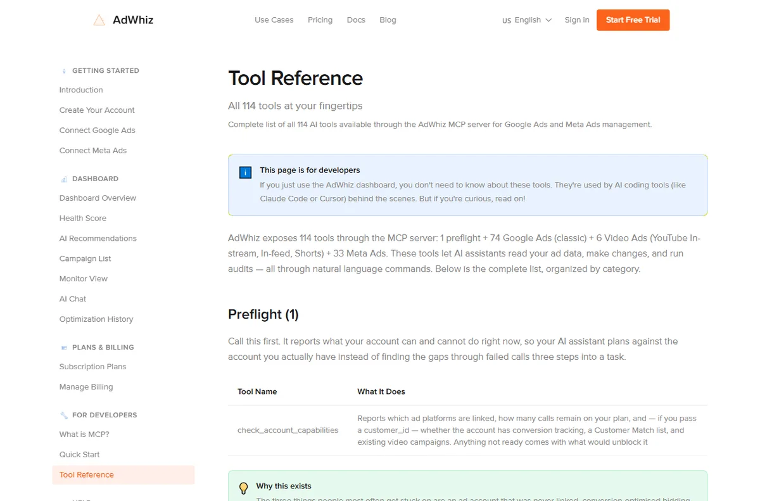
Task: Click the Tool Reference page title
Action: coord(296,79)
